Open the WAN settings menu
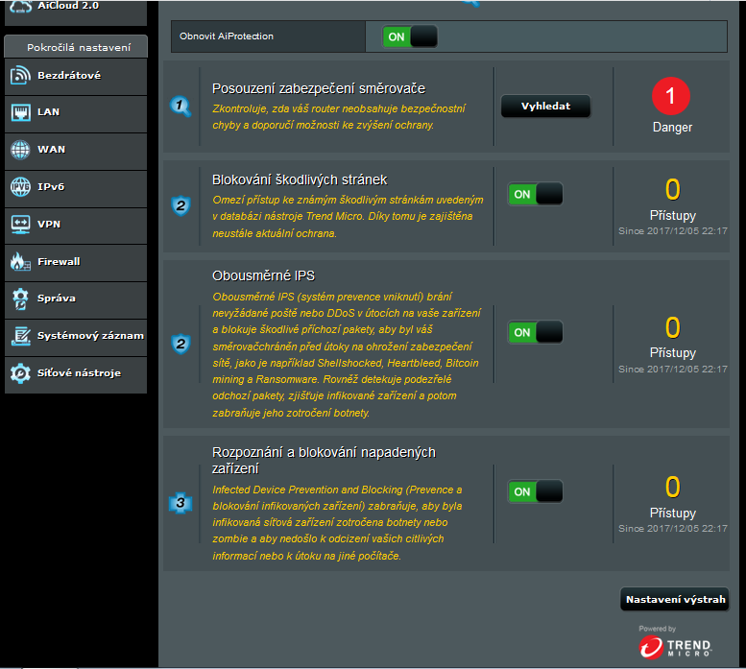This screenshot has height=669, width=746. click(x=76, y=150)
